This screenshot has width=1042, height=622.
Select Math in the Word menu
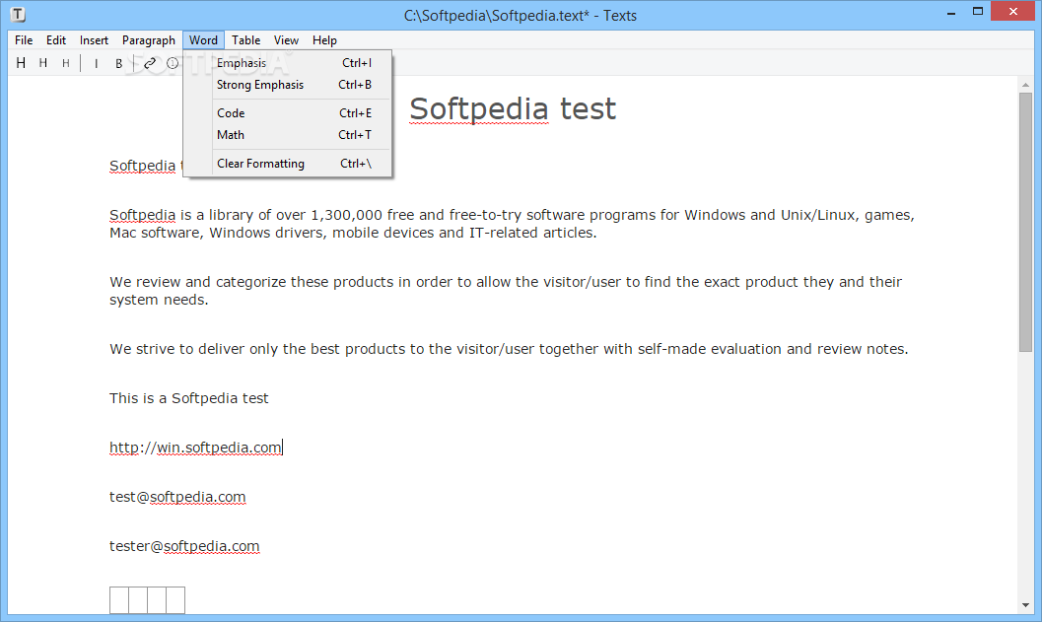coord(288,135)
